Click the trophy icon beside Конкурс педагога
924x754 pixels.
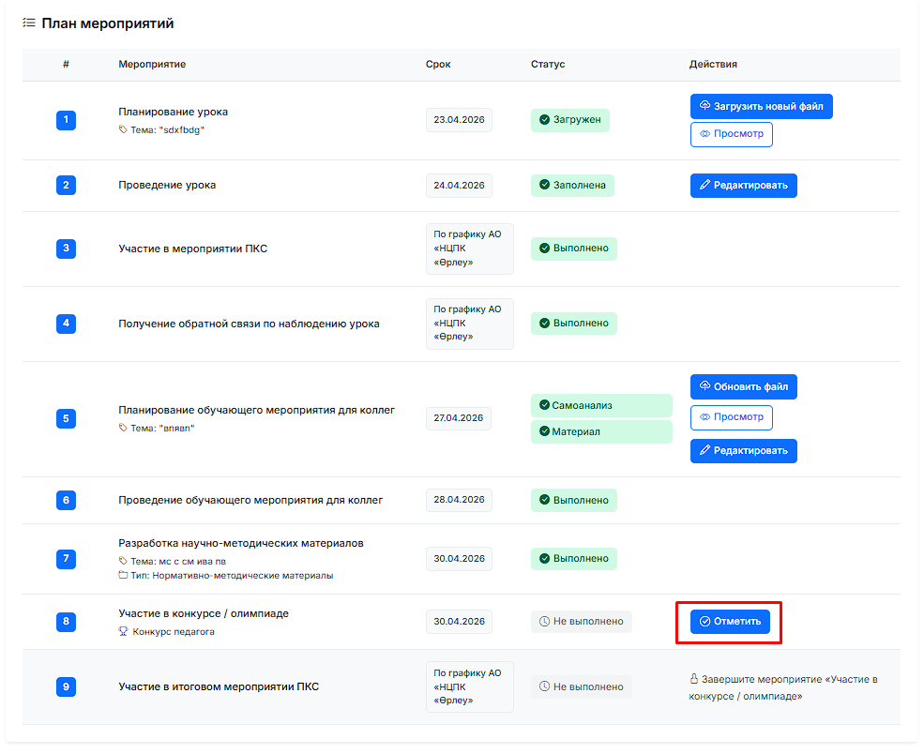click(123, 631)
